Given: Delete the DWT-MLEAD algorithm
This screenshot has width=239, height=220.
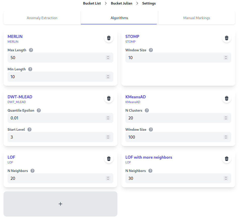Looking at the screenshot, I should point(109,98).
